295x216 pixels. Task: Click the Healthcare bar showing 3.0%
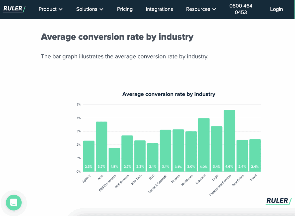[191, 151]
